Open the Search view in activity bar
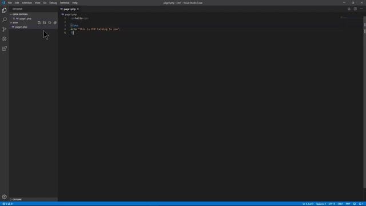The image size is (366, 206). [x=4, y=20]
